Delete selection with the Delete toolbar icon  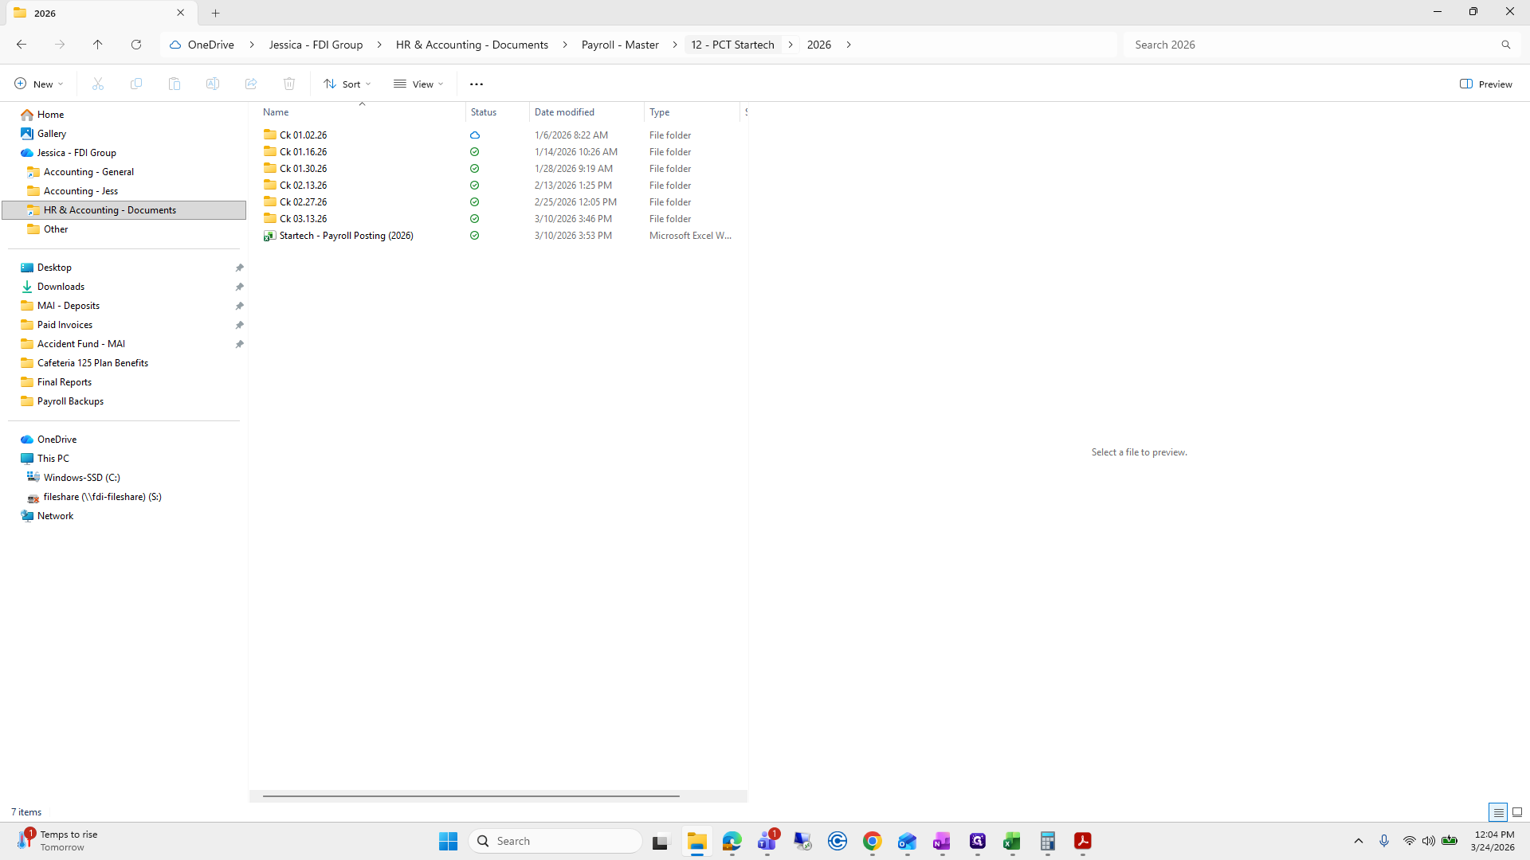pyautogui.click(x=288, y=84)
